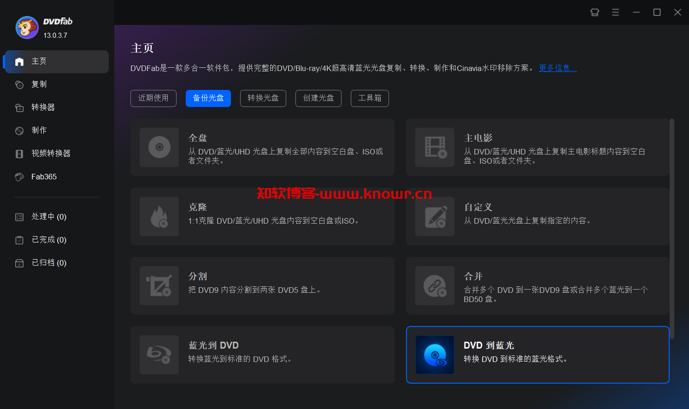Open 制作 module in sidebar
Screen dimensions: 689x409
pyautogui.click(x=56, y=131)
